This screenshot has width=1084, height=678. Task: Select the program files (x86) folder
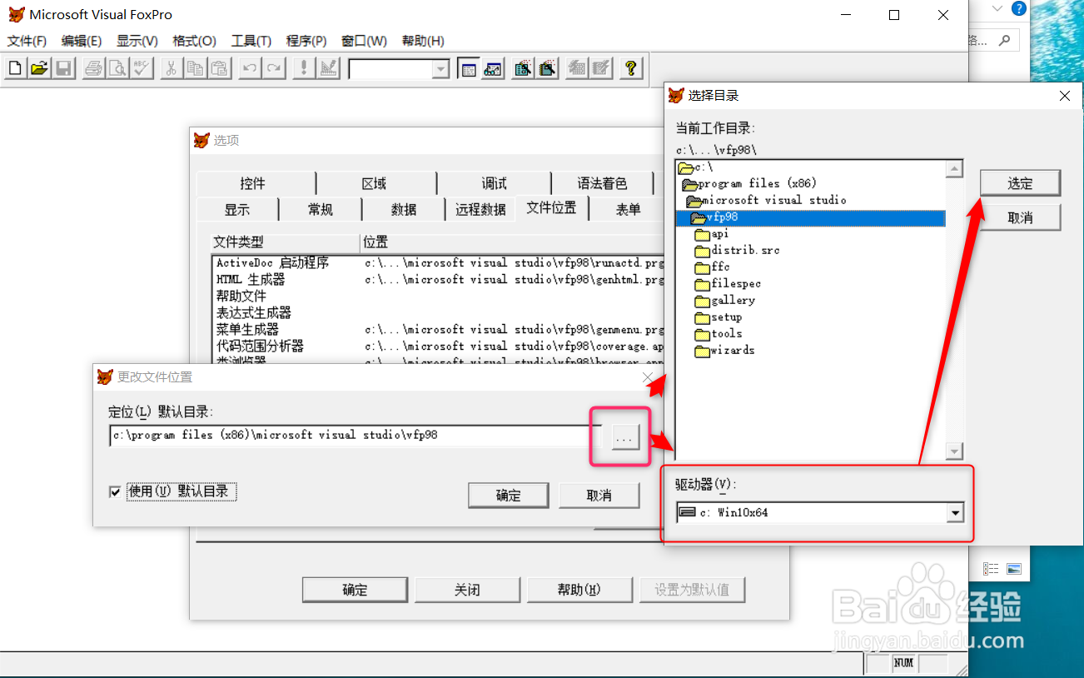coord(749,183)
